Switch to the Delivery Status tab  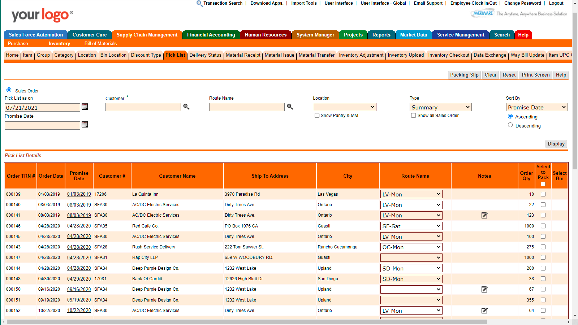(205, 55)
